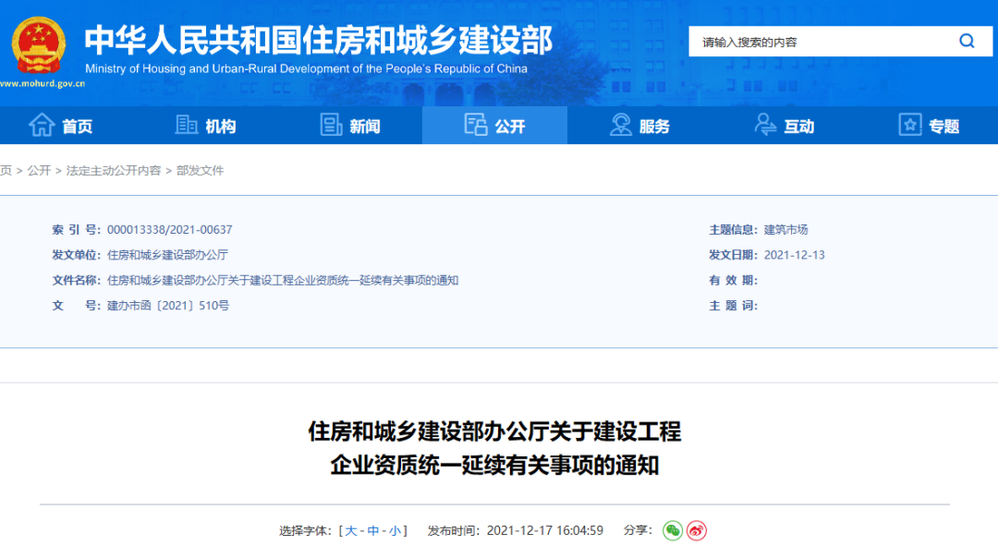Open the 法定主动公开内容 breadcrumb link
The image size is (998, 545).
pos(115,170)
